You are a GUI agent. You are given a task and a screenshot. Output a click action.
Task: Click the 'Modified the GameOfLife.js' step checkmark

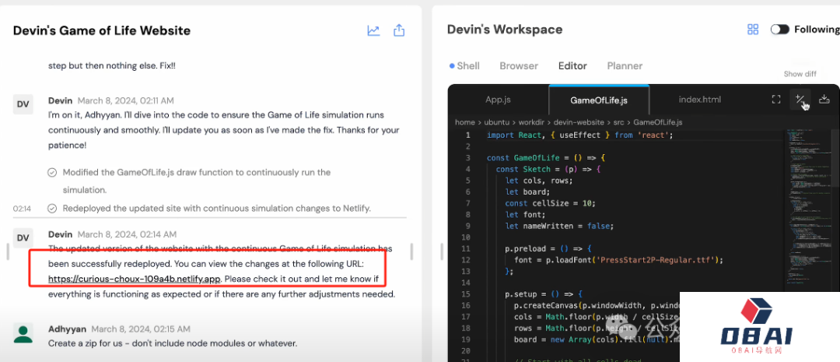point(52,173)
